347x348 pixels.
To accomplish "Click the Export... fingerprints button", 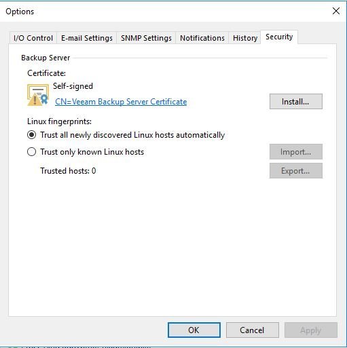I will [296, 171].
